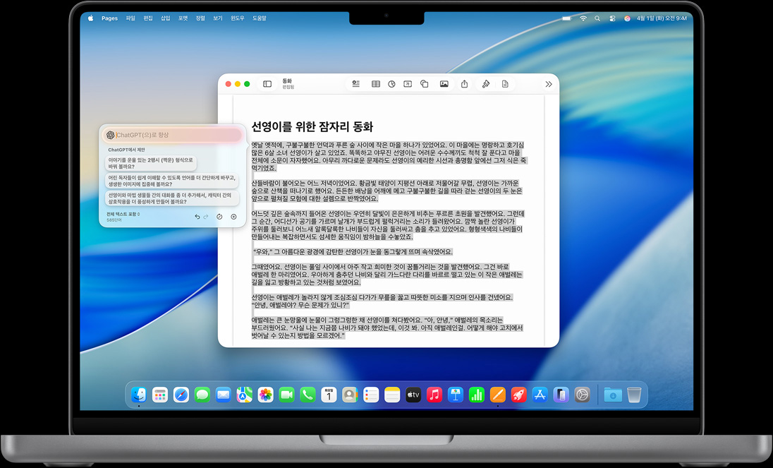Open the 윈도우 menu
773x468 pixels.
238,18
